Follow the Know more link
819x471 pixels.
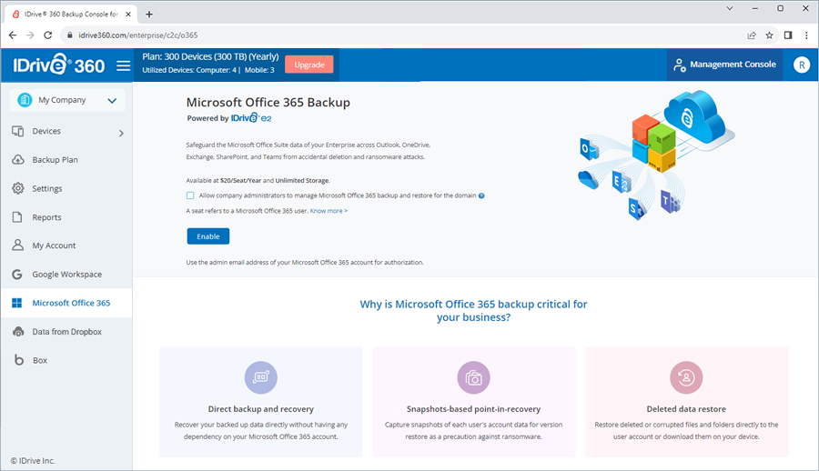329,211
